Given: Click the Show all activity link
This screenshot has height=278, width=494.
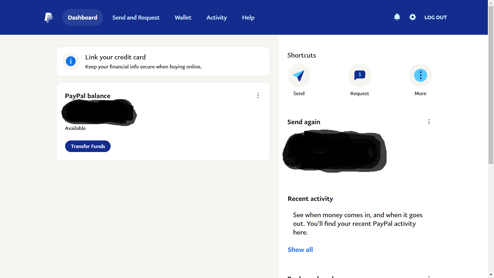Looking at the screenshot, I should 300,250.
